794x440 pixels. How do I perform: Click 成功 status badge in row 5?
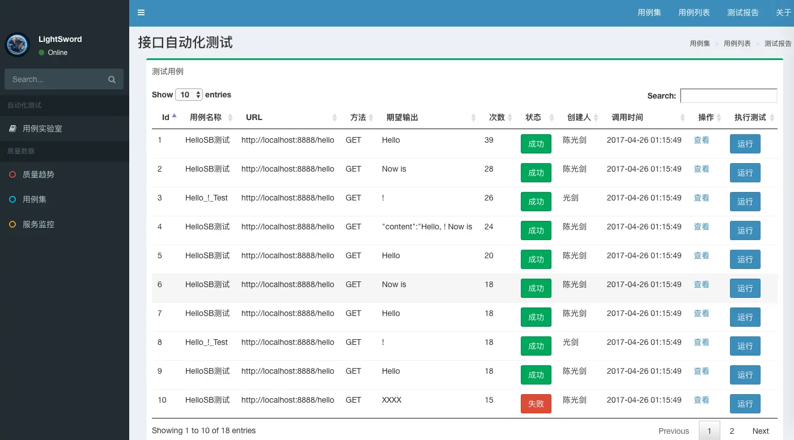click(x=536, y=259)
